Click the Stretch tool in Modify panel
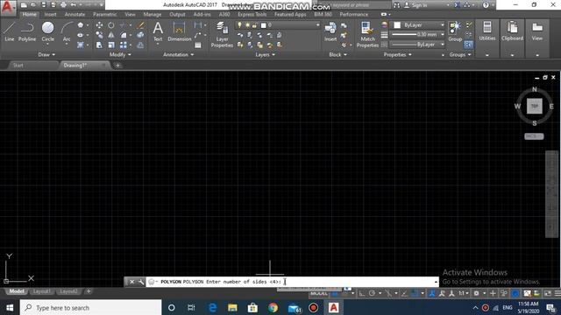The image size is (561, 315). (x=99, y=45)
